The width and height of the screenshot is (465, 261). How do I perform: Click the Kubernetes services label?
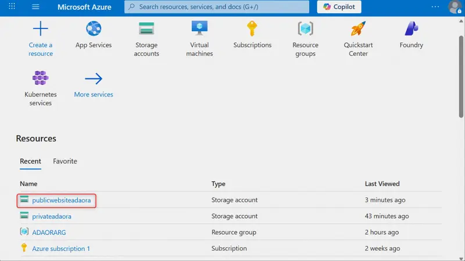click(41, 99)
